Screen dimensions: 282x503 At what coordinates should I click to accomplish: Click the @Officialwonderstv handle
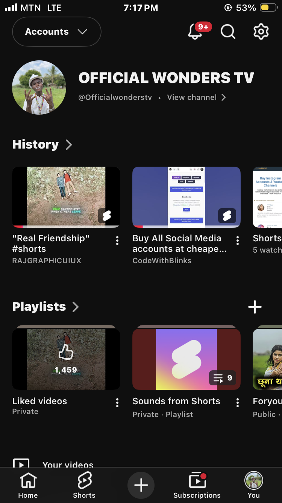coord(115,97)
